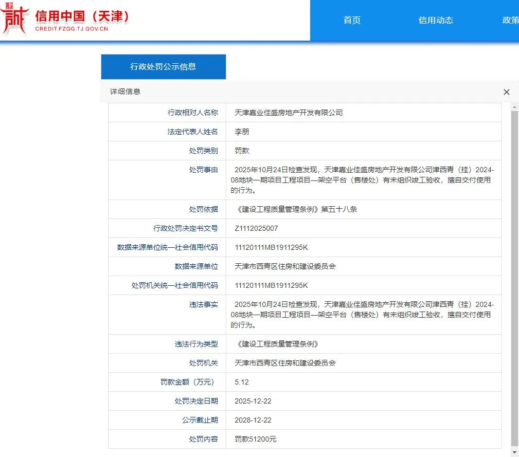The image size is (519, 457).
Task: Click the 处罚决定日期 label
Action: tap(196, 401)
